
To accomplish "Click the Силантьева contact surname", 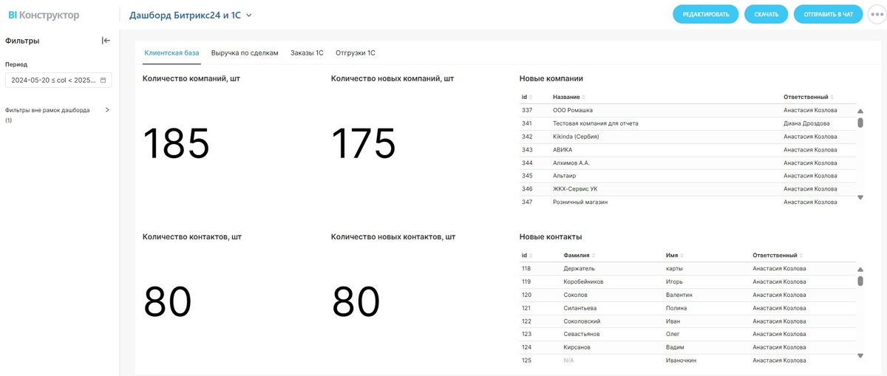I will click(580, 308).
